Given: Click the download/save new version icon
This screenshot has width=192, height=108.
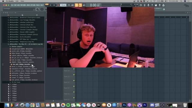Looking at the screenshot, I should click(x=163, y=5).
